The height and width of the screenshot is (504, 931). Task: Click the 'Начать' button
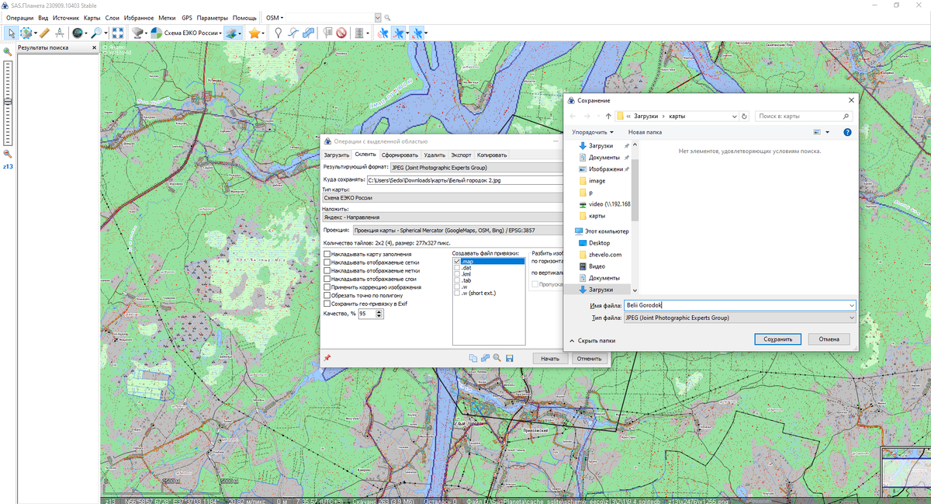point(550,359)
